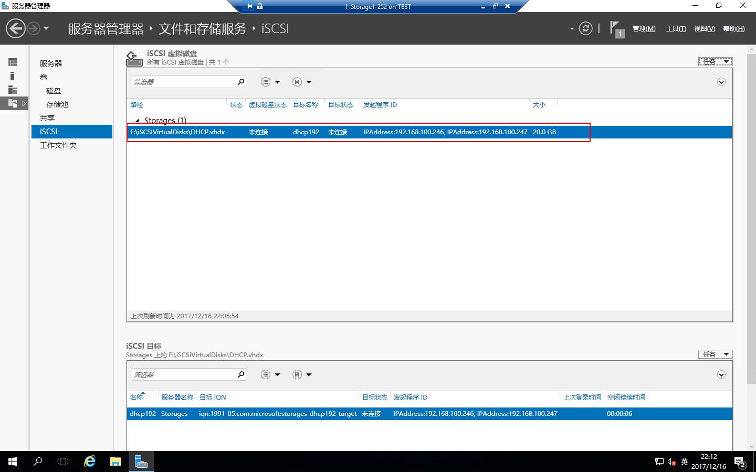This screenshot has height=472, width=756.
Task: Select 卷 in the sidebar
Action: tap(44, 77)
